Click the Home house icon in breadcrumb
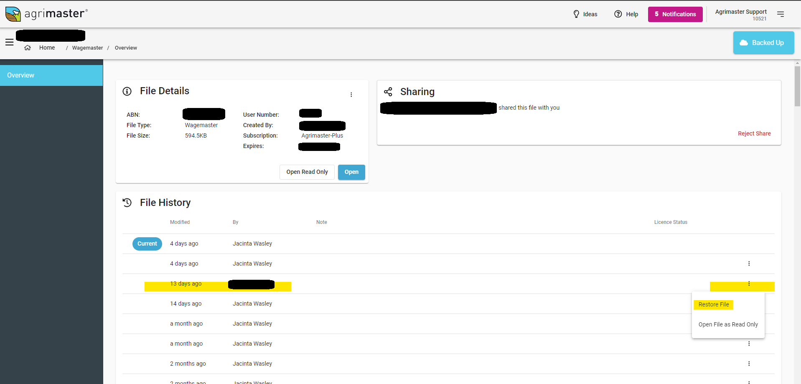Screen dimensions: 801x384 click(x=28, y=48)
